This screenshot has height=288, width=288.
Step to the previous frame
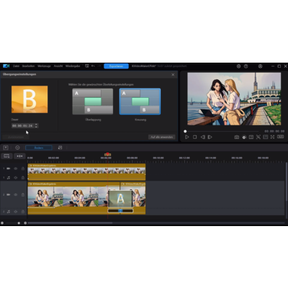203,137
